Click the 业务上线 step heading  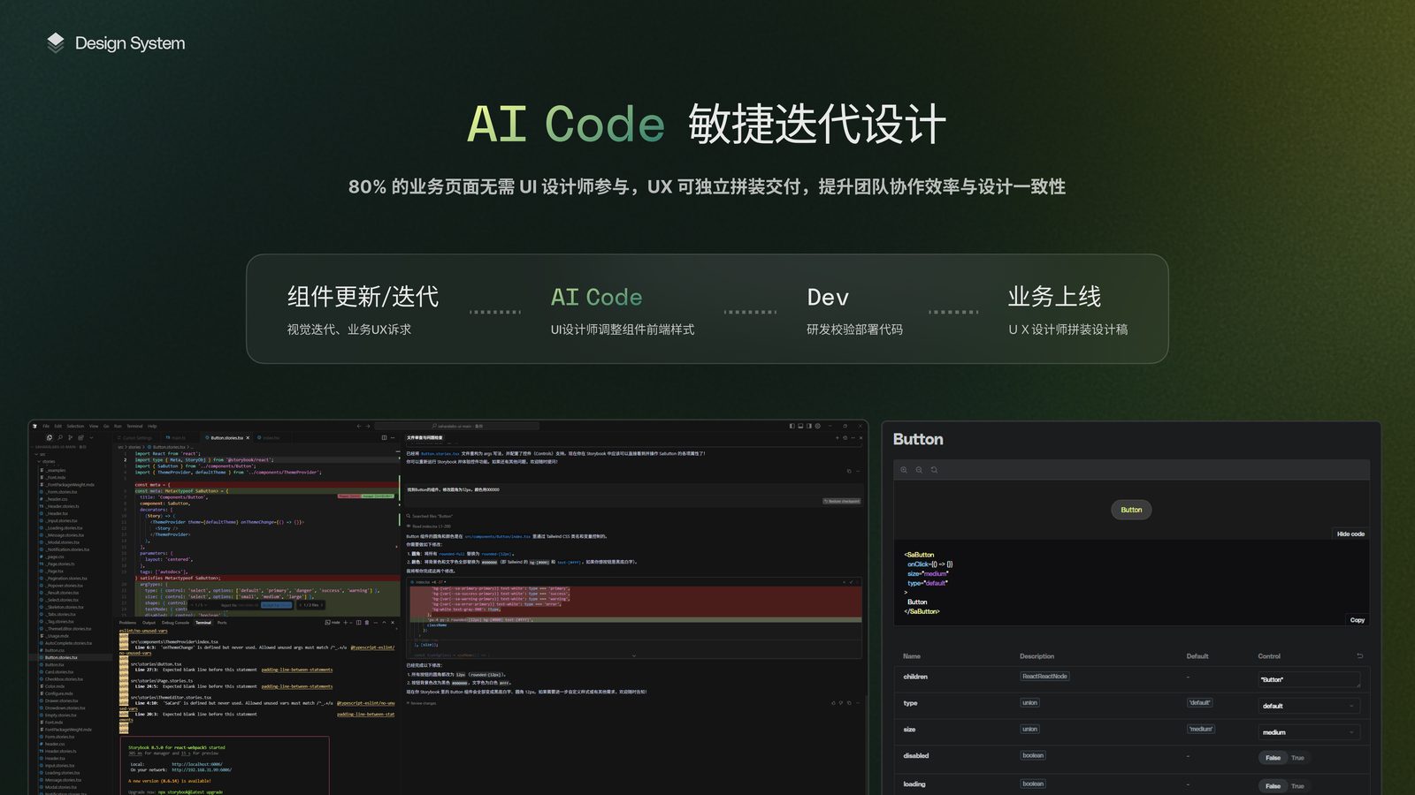(1054, 297)
